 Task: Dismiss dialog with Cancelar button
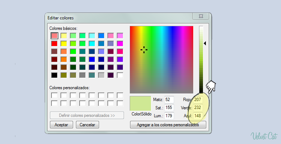coord(87,125)
